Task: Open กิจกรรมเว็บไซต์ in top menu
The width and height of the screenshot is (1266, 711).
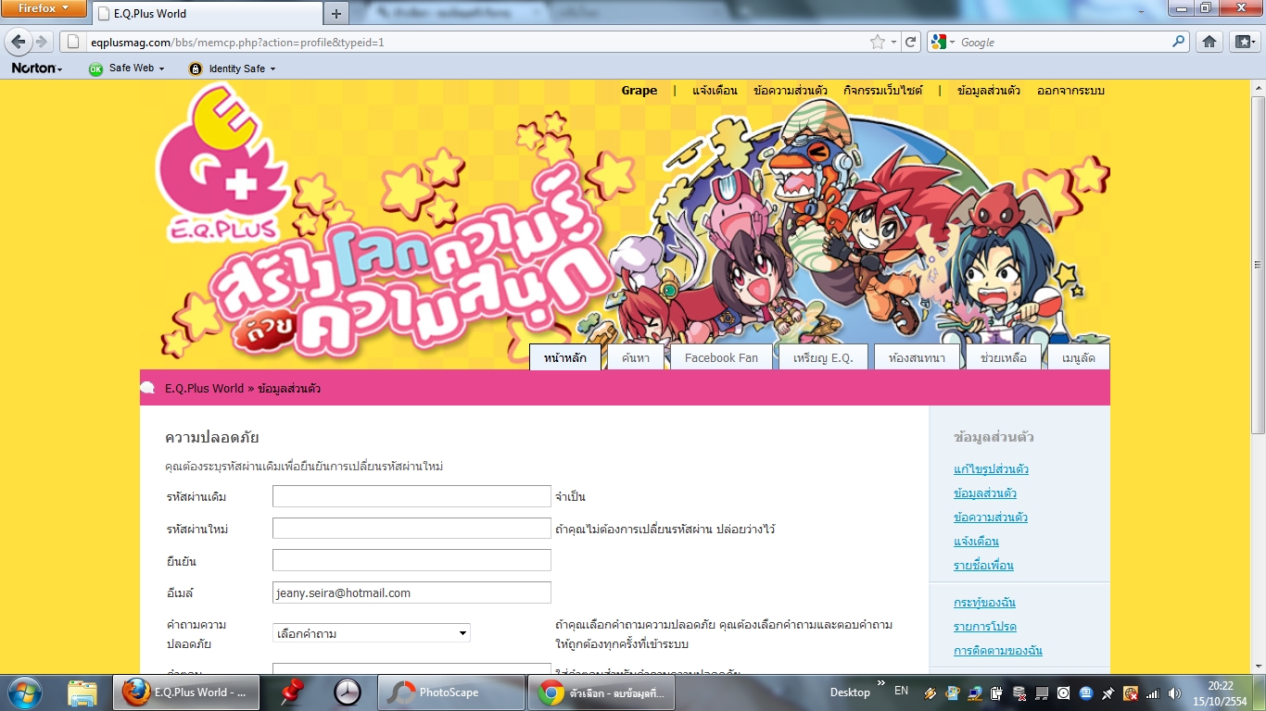Action: 883,91
